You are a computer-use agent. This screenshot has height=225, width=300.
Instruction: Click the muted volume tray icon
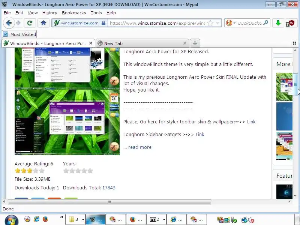click(x=251, y=220)
